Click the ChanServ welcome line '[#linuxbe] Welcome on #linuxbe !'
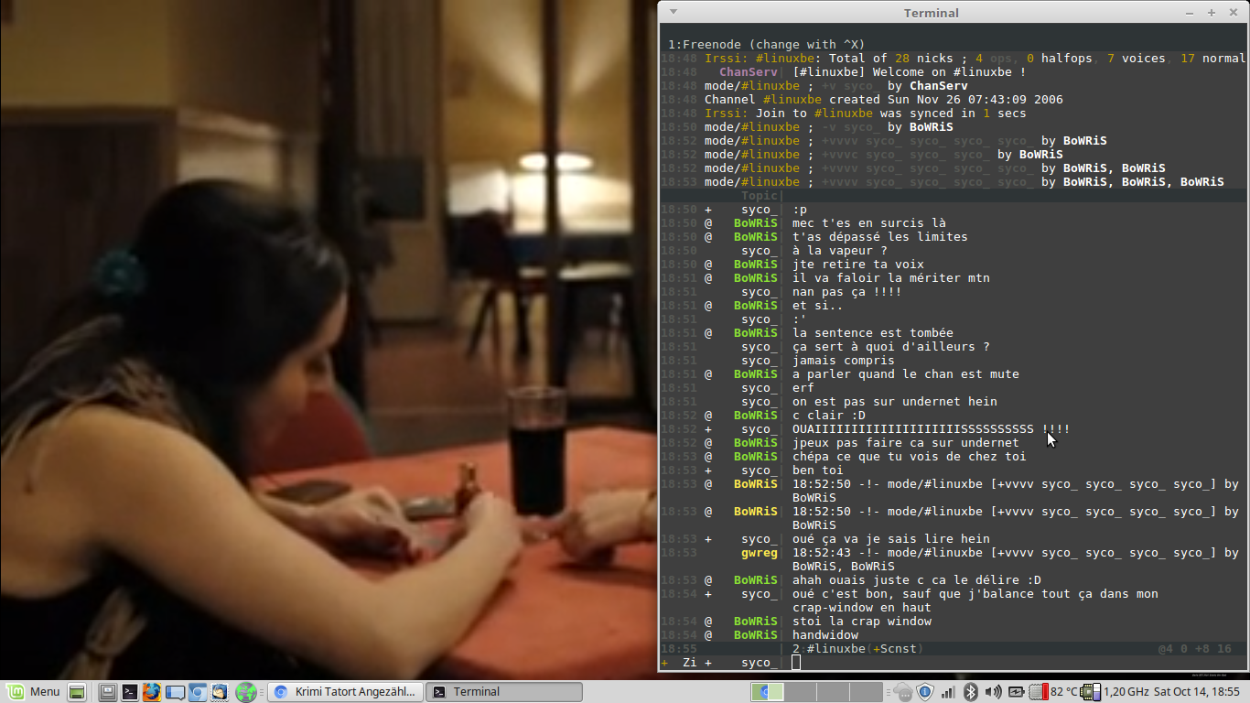The width and height of the screenshot is (1250, 703). [x=910, y=71]
